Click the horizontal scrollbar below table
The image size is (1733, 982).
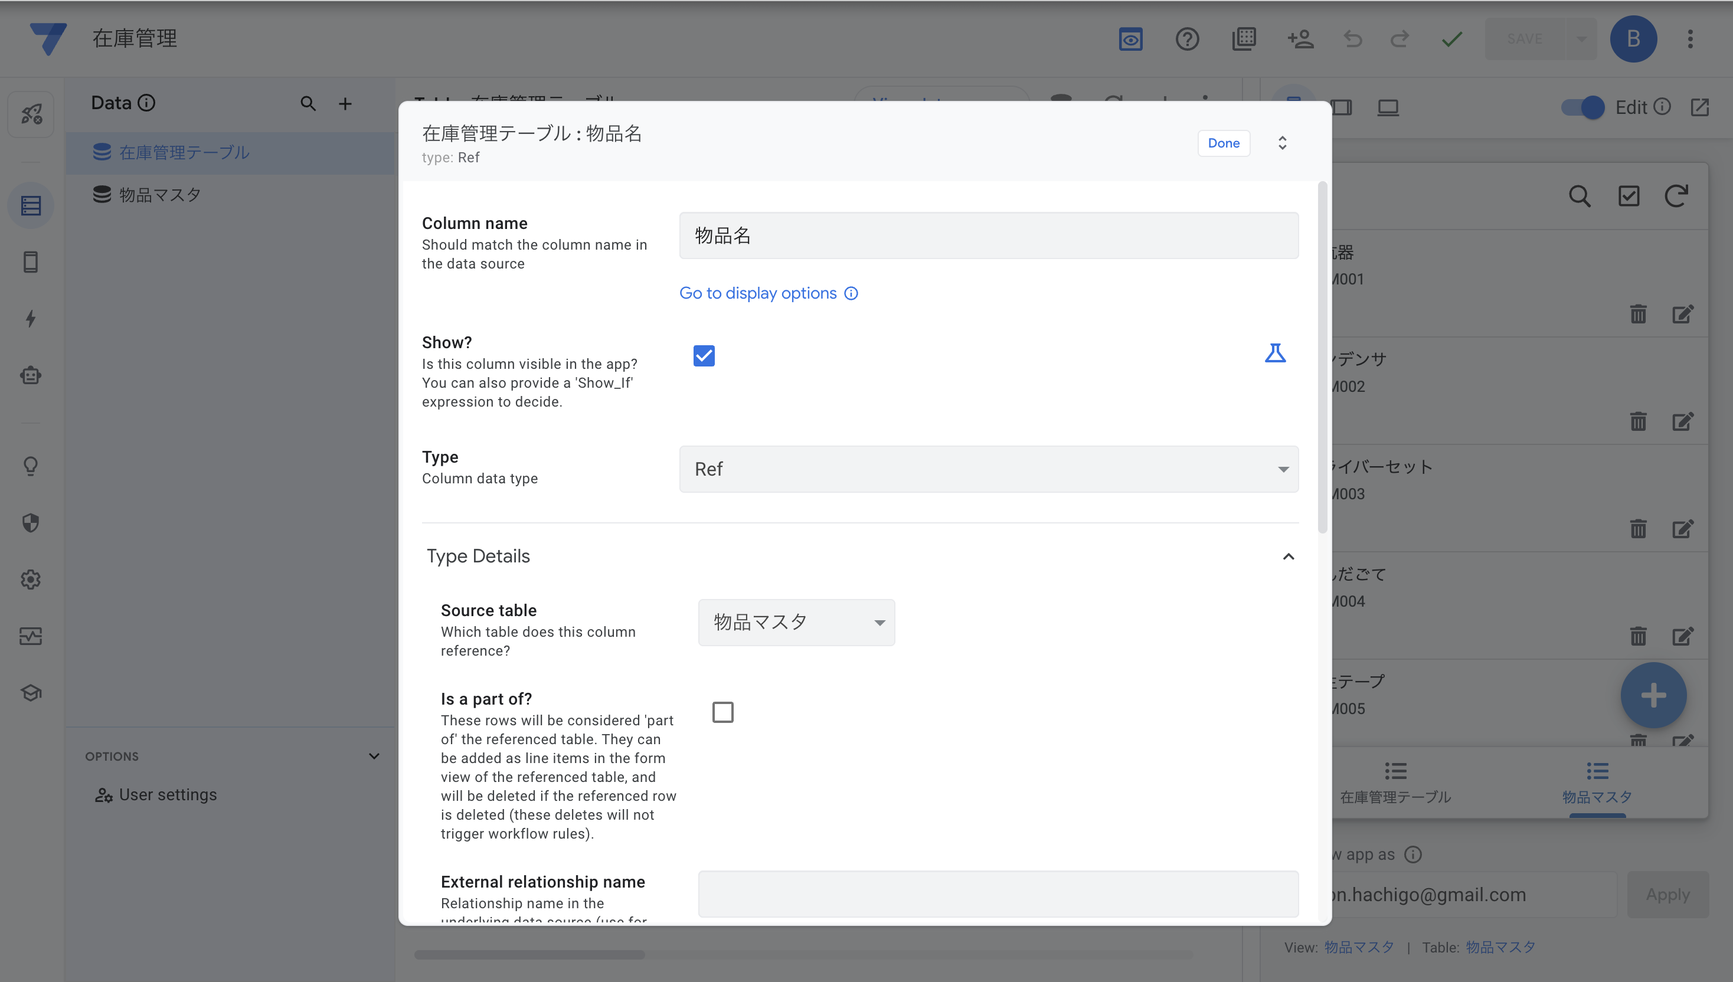529,954
